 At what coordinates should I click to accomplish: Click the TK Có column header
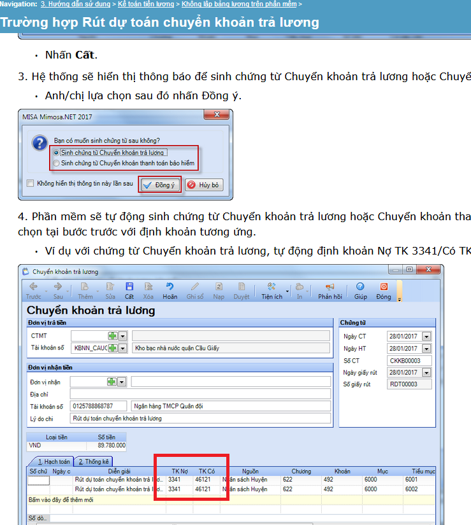coord(207,471)
